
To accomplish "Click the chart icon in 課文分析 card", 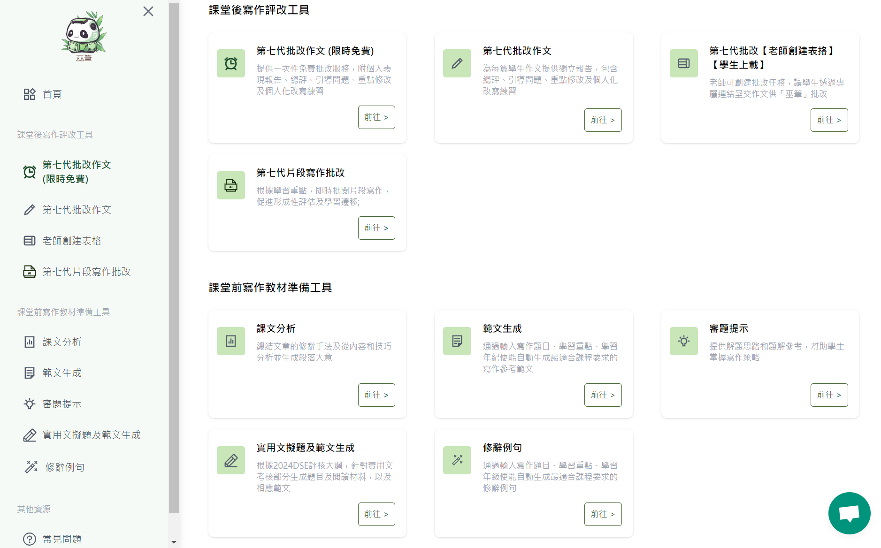I will click(231, 341).
